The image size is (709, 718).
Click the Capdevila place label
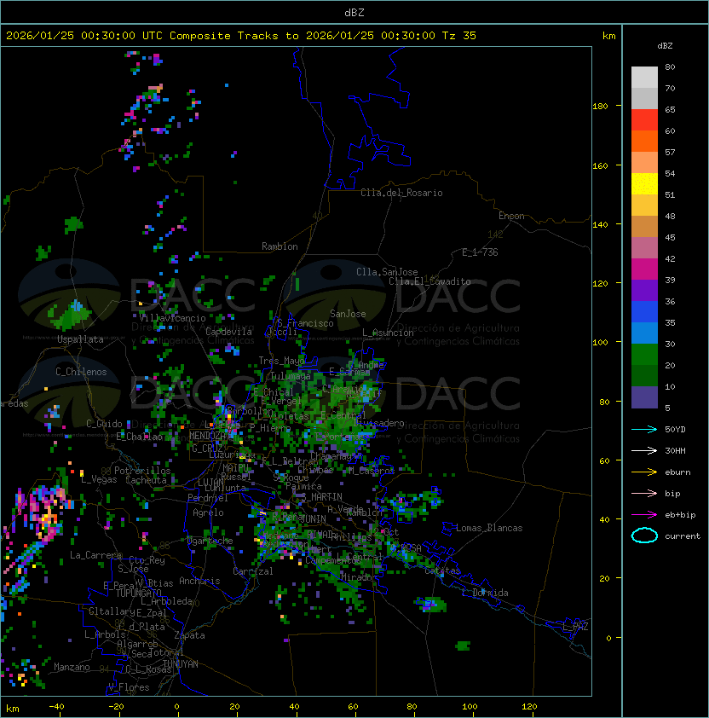(x=228, y=332)
